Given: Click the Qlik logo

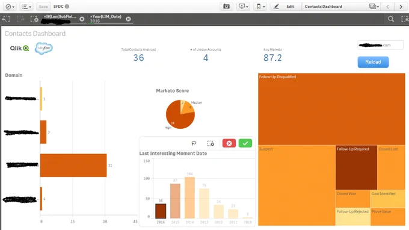Looking at the screenshot, I should (x=19, y=48).
